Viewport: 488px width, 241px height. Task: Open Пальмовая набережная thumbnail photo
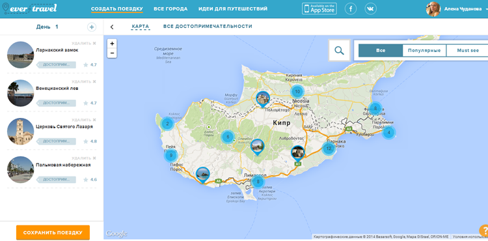pos(20,170)
